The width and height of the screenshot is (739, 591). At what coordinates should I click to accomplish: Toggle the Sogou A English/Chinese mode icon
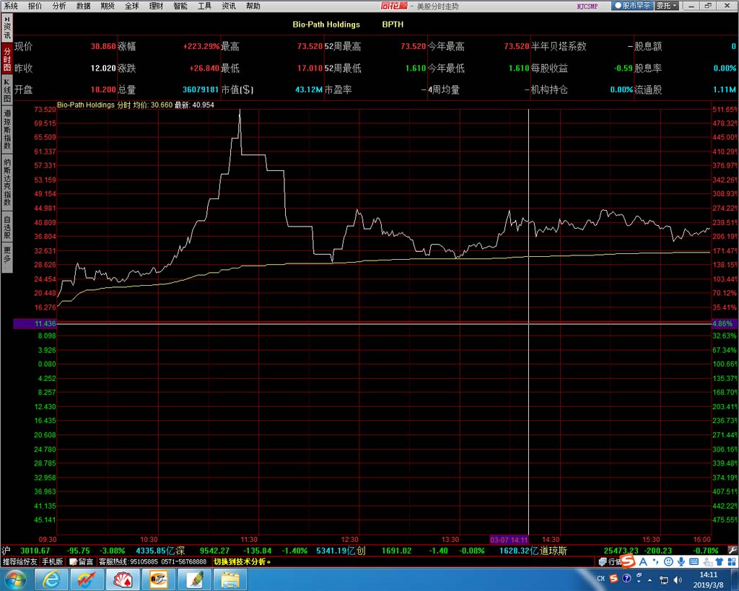643,561
